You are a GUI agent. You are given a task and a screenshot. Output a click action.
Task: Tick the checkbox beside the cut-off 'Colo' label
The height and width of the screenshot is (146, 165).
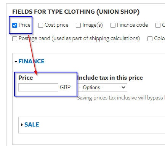click(x=150, y=39)
